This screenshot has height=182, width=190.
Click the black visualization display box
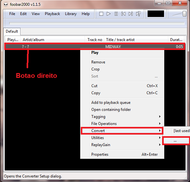coord(156,14)
